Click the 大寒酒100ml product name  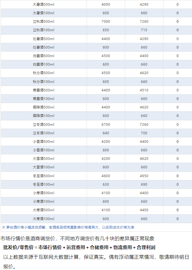click(44, 219)
